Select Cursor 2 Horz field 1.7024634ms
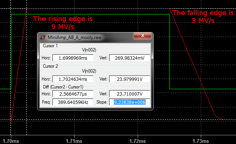 [x=73, y=79]
